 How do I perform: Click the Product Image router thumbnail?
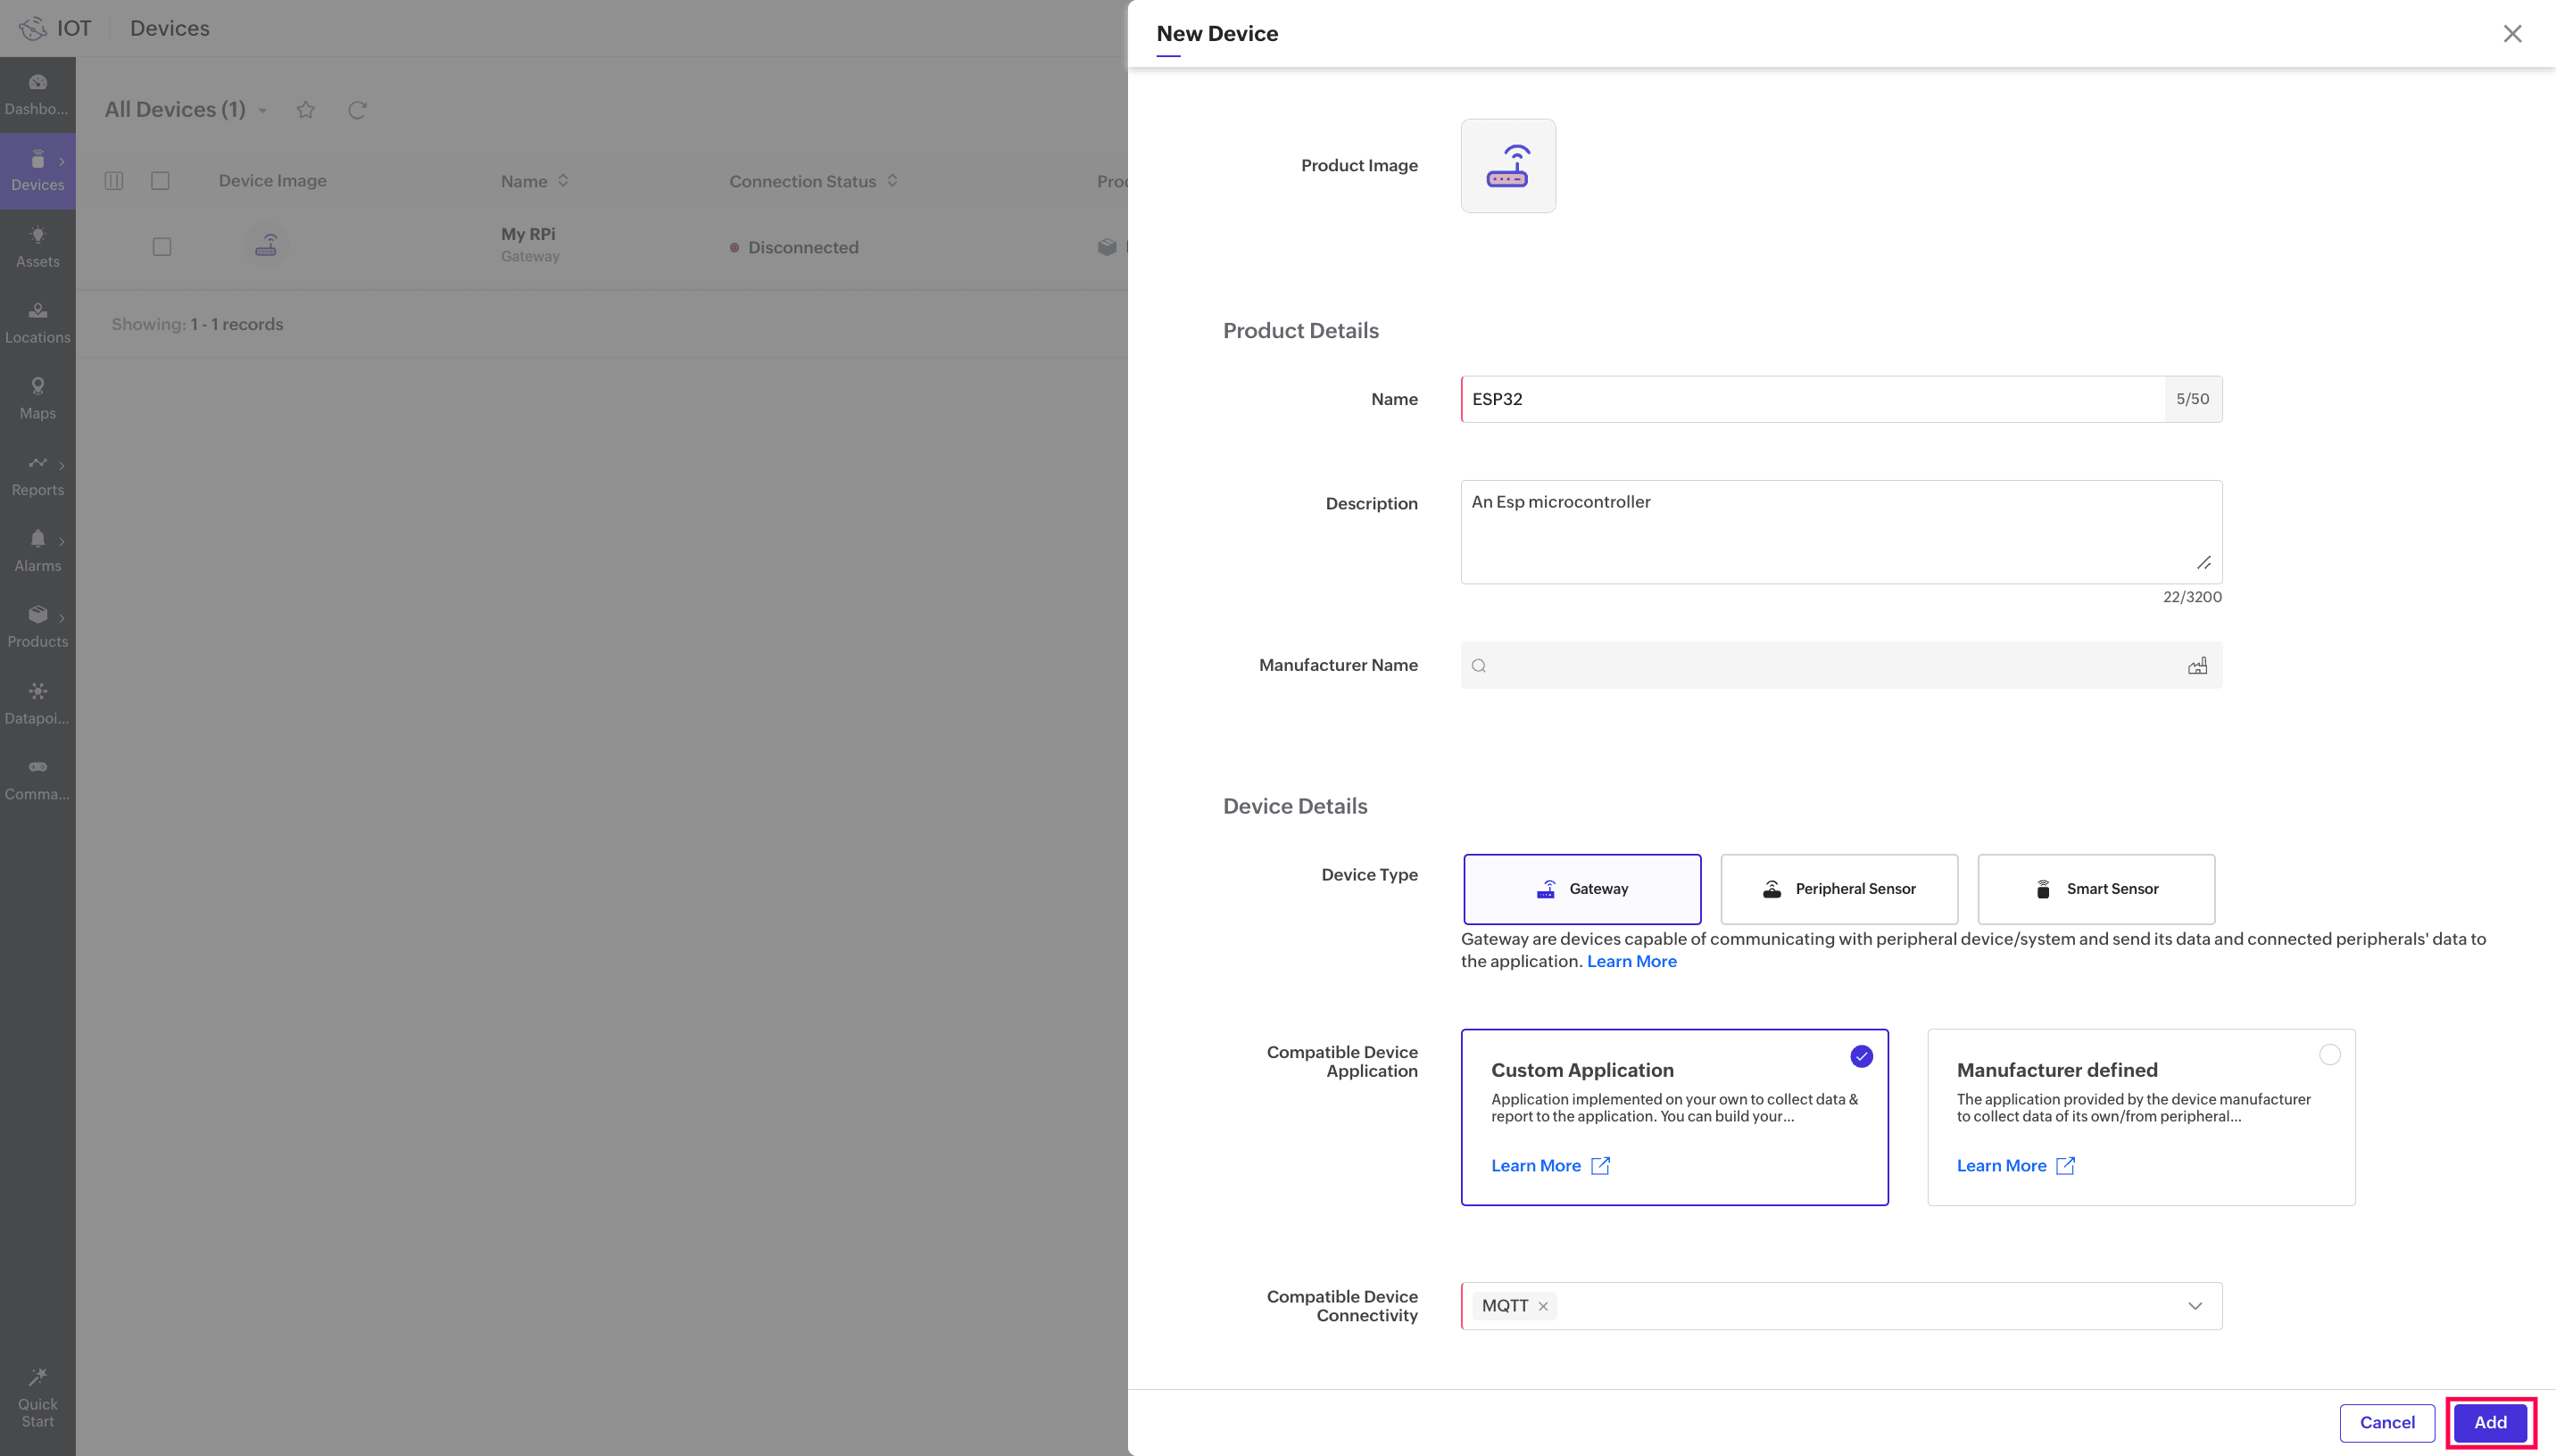click(1507, 166)
